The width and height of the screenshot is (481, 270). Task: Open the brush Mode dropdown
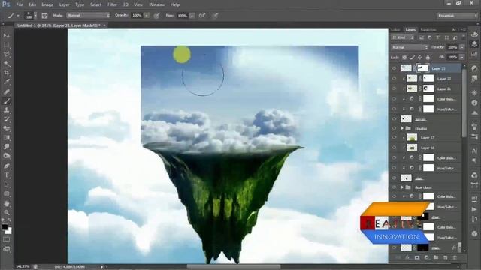[89, 15]
